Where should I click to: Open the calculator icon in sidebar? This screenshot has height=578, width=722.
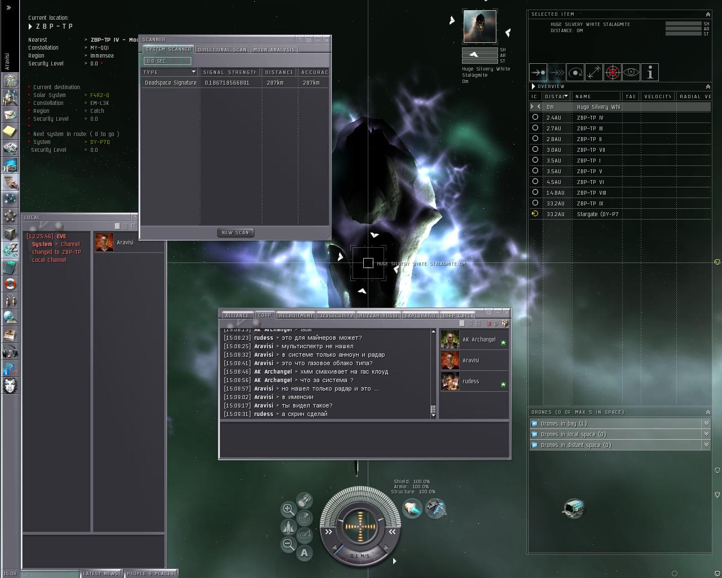[x=10, y=267]
